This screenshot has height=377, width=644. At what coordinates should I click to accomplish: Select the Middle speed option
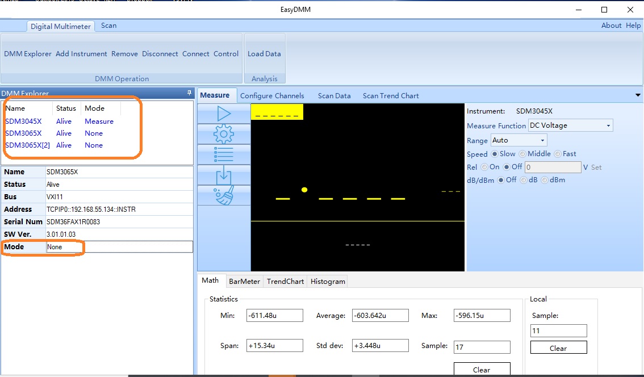coord(523,154)
